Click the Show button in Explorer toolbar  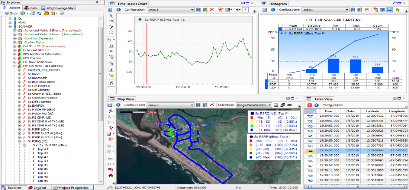point(11,13)
